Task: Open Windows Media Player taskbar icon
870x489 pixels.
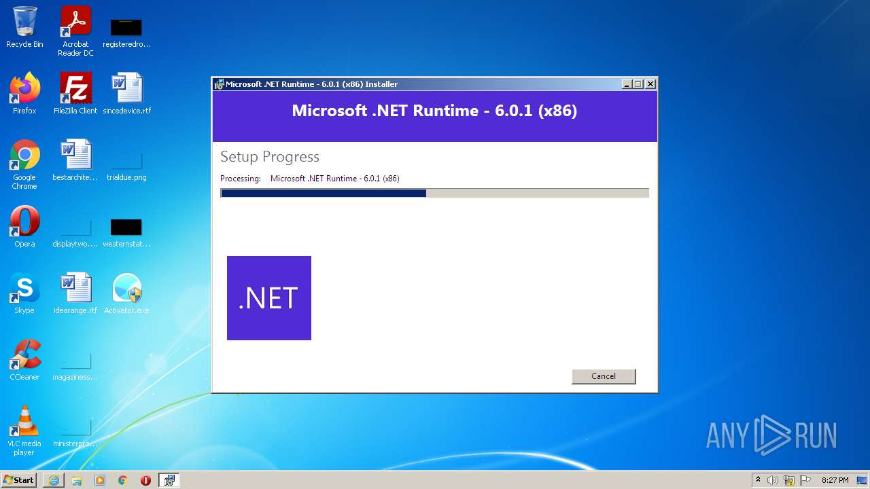Action: (100, 480)
